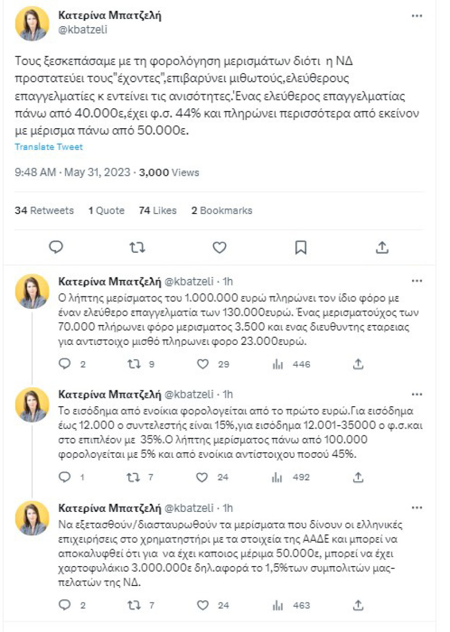Open more options on the ενοίκια reply
450x632 pixels.
417,394
